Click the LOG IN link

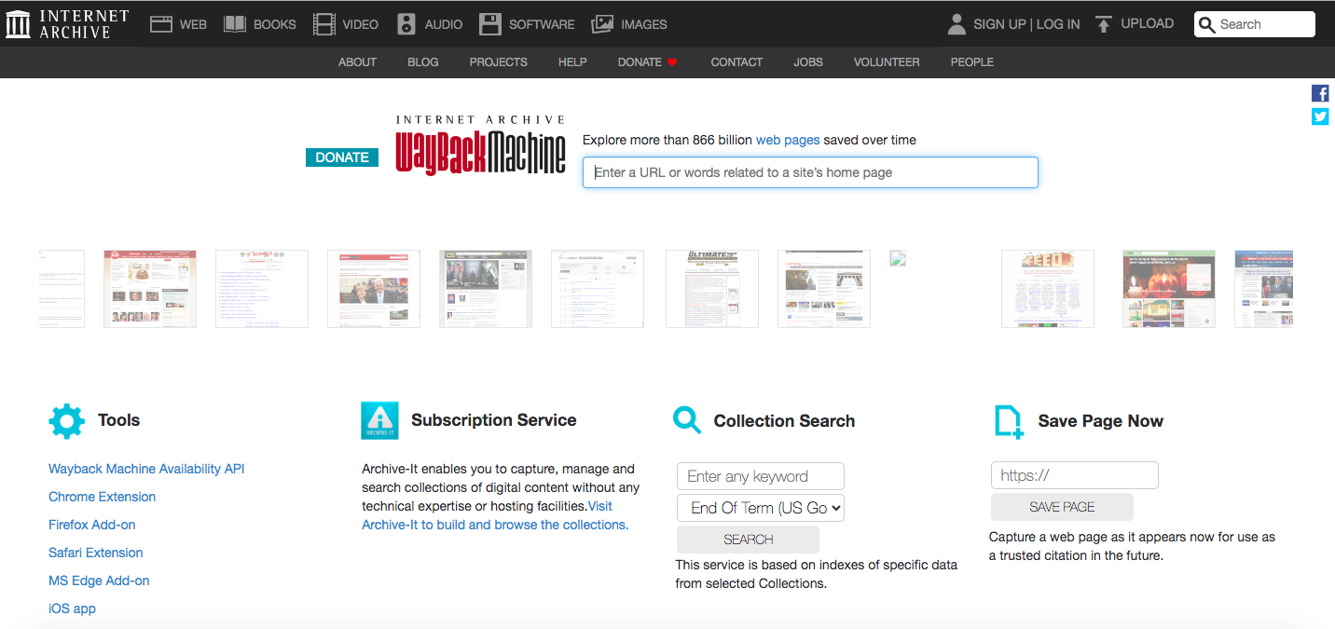[x=1058, y=24]
